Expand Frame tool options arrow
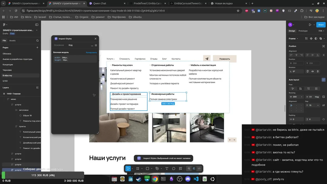The width and height of the screenshot is (327, 184). (142, 169)
